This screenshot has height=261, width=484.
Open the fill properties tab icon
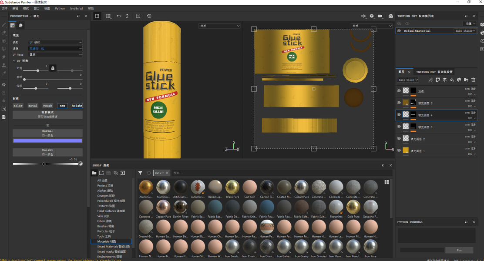coord(13,25)
